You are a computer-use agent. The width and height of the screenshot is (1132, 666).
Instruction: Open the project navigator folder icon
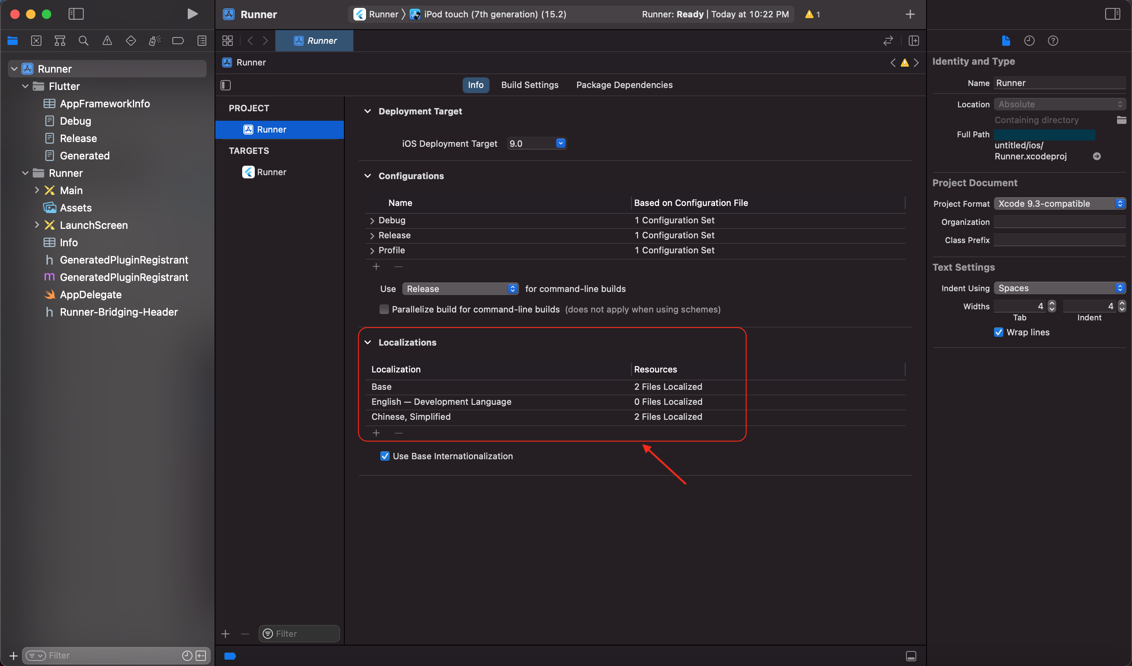coord(13,41)
